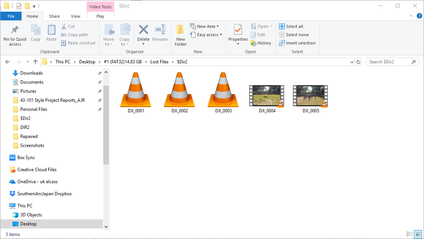Select the DJI_0004 video thumbnail
This screenshot has height=239, width=424.
(267, 97)
